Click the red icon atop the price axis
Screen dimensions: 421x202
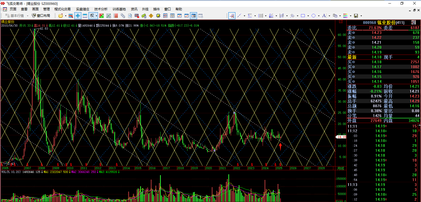click(340, 22)
